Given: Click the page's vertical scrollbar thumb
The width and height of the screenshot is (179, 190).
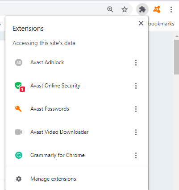Looking at the screenshot, I should pyautogui.click(x=176, y=57).
